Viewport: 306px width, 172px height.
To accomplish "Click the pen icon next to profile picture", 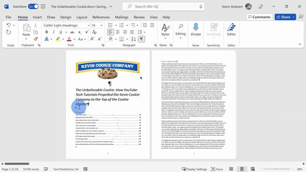I will tap(261, 6).
